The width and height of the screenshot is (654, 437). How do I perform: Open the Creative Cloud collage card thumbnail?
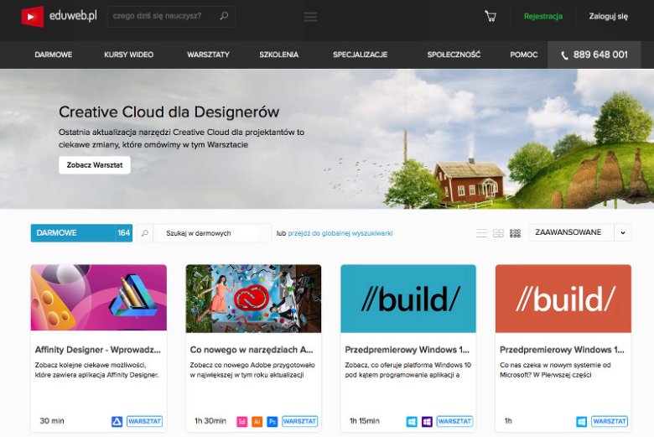pos(253,299)
